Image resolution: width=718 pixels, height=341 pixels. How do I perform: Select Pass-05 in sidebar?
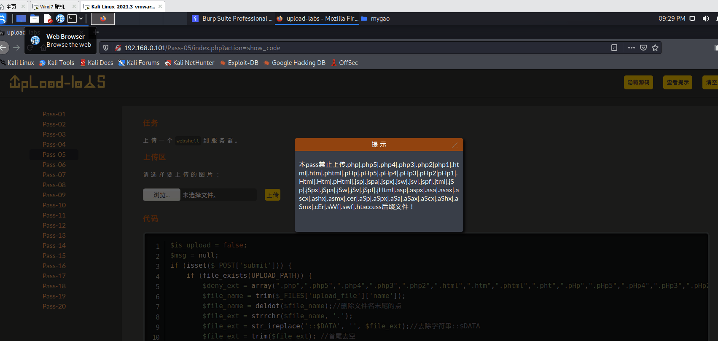54,155
